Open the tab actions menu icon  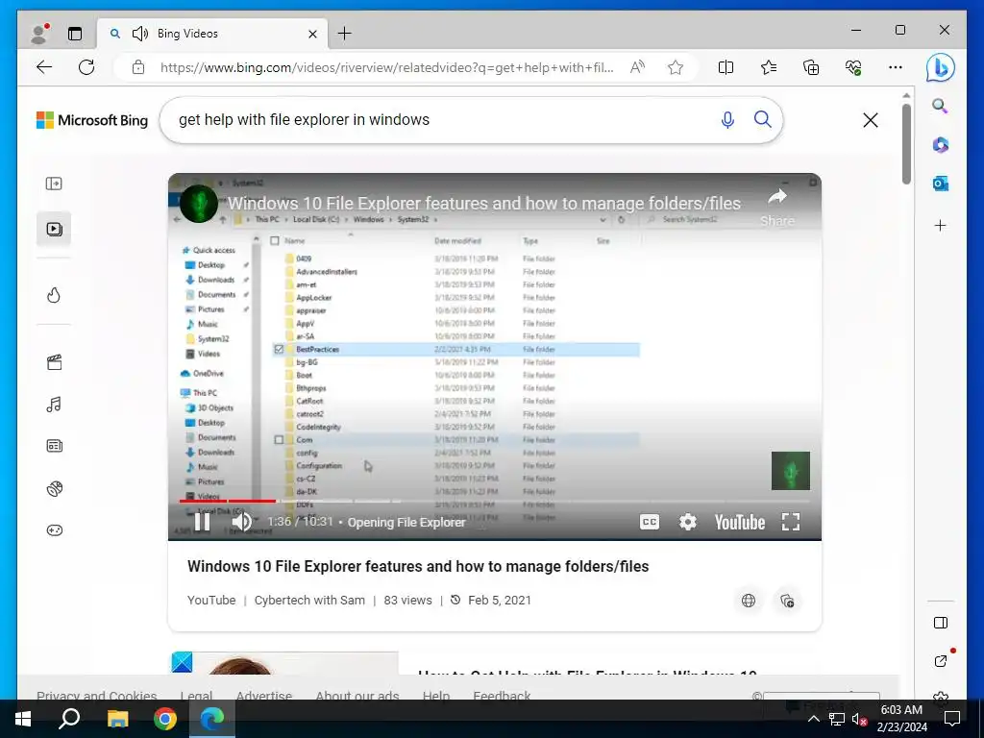(75, 34)
